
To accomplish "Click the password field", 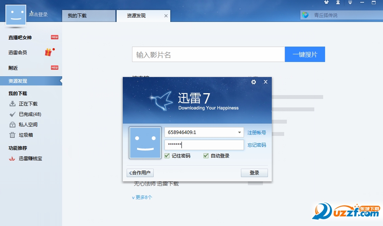I will click(x=204, y=145).
